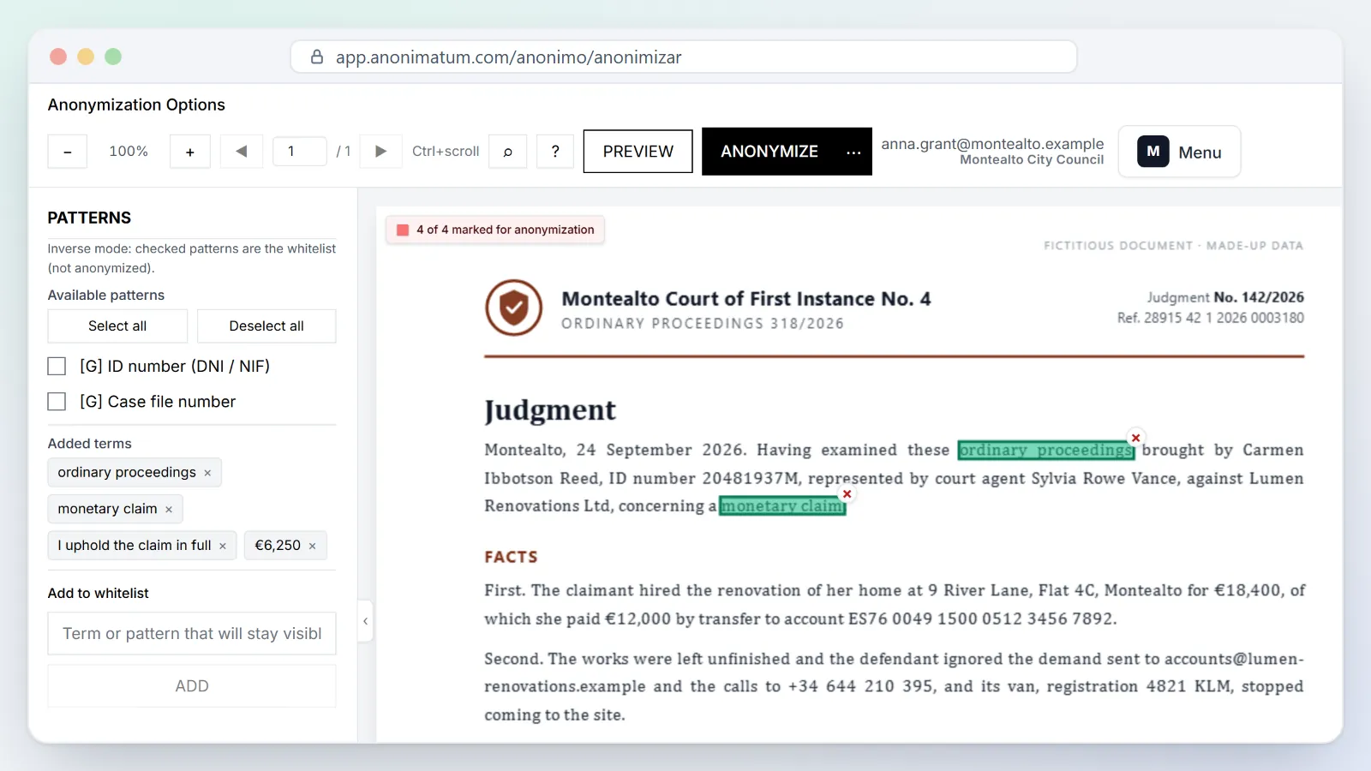Click the page number field
1371x771 pixels.
(x=299, y=152)
